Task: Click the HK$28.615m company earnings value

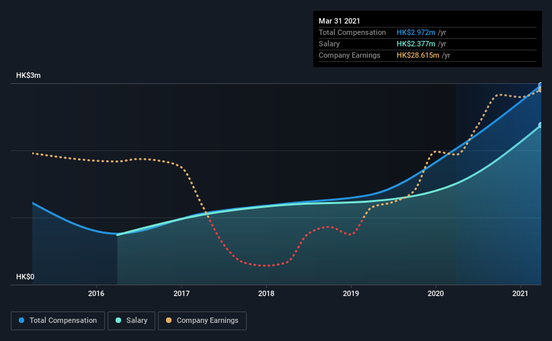Action: click(418, 55)
